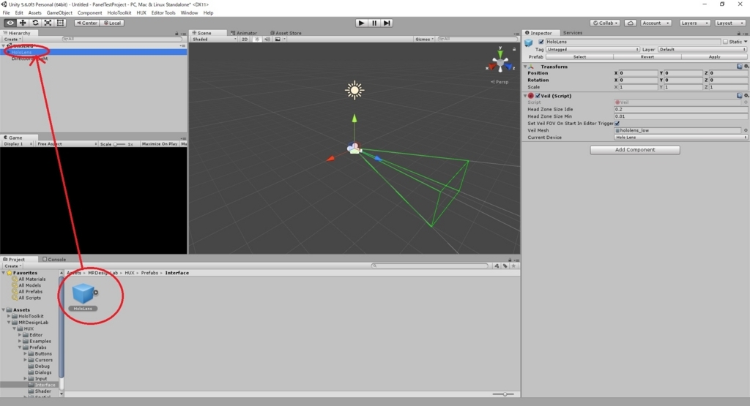Lock the Hierarchy panel
750x406 pixels.
[x=177, y=34]
